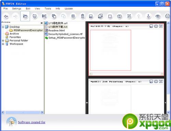The image size is (171, 131).
Task: Click the save all documents icon
Action: coord(100,16)
